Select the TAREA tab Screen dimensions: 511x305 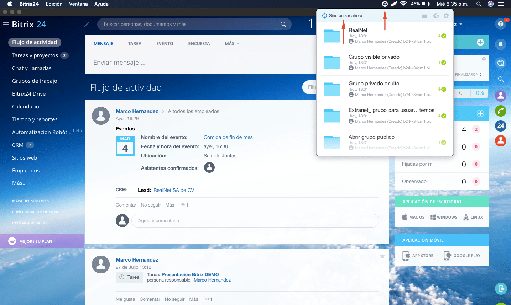135,44
